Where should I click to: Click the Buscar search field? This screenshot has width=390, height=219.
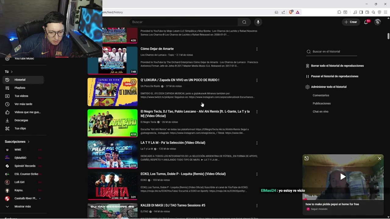tap(184, 22)
